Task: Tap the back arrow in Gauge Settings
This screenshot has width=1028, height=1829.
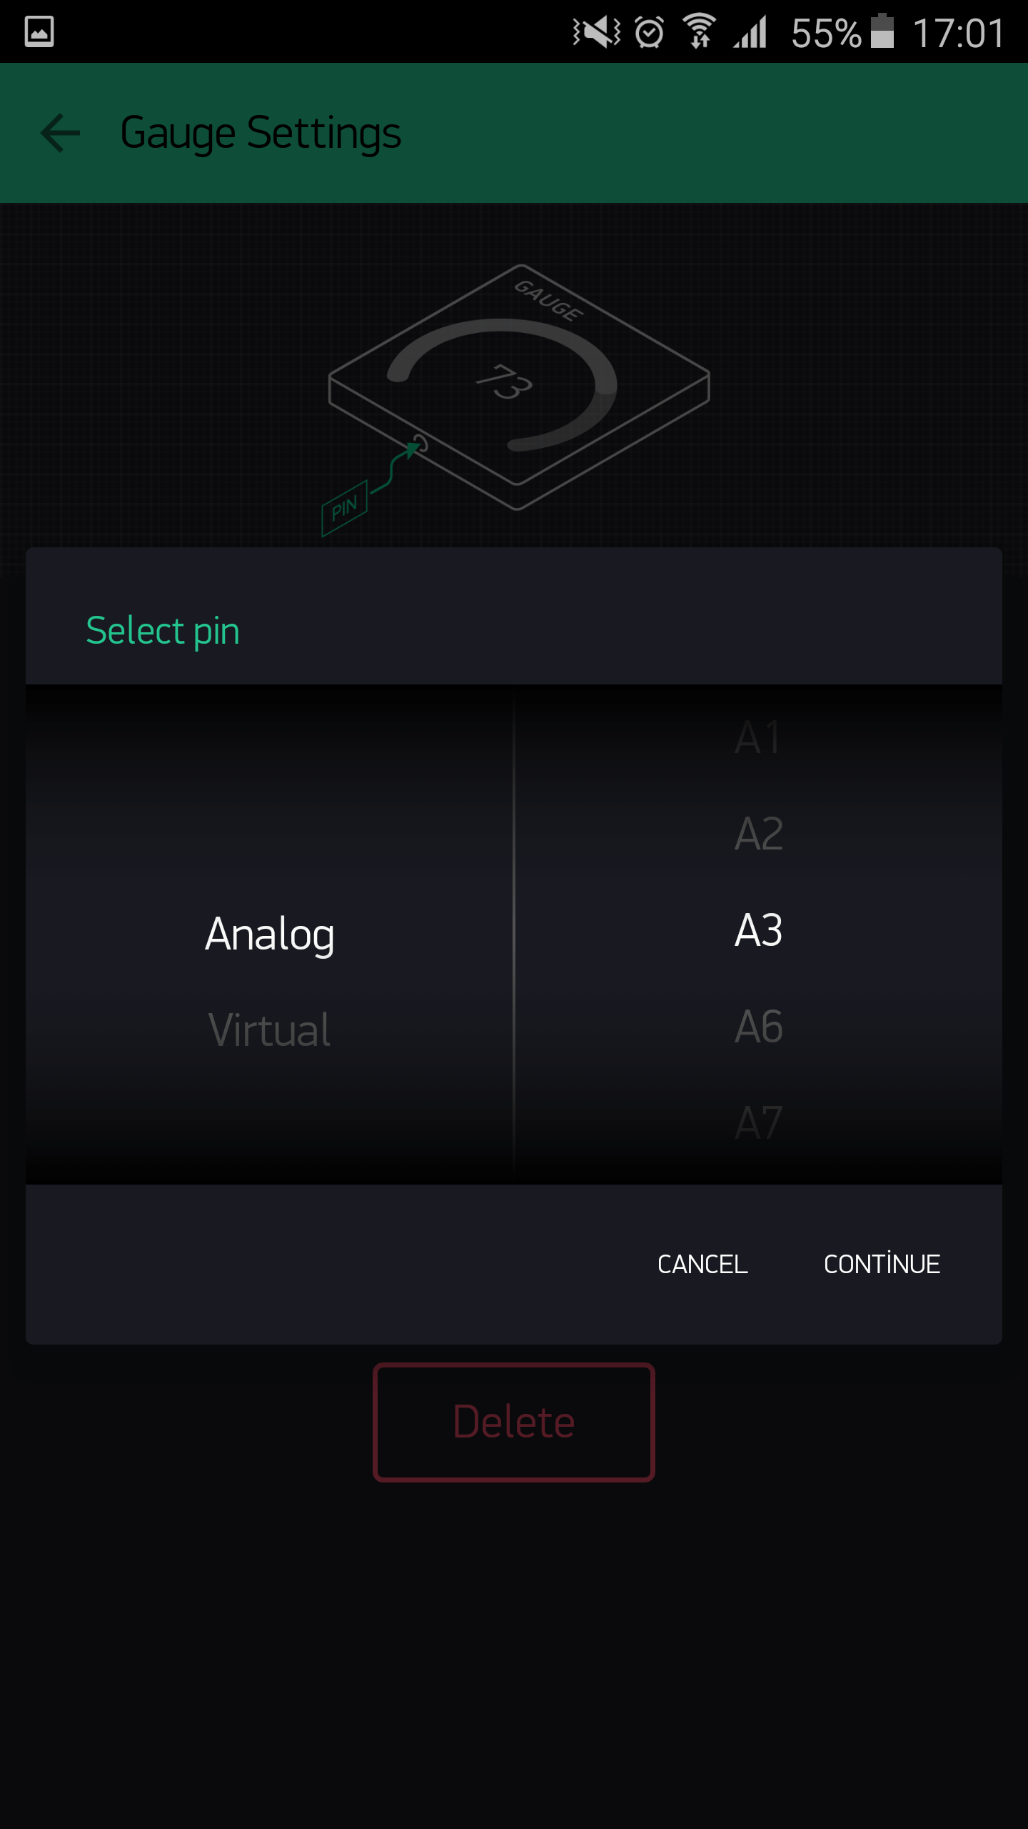Action: pos(60,133)
